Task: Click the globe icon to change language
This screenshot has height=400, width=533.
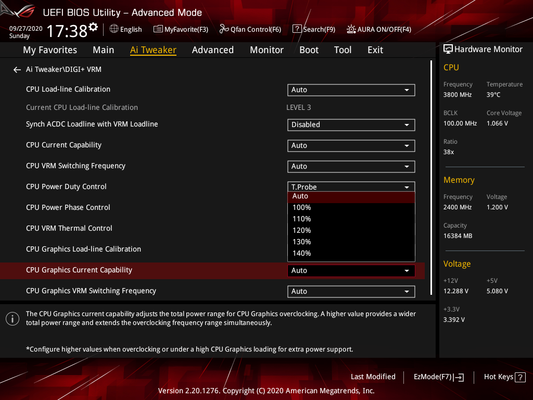Action: point(114,29)
